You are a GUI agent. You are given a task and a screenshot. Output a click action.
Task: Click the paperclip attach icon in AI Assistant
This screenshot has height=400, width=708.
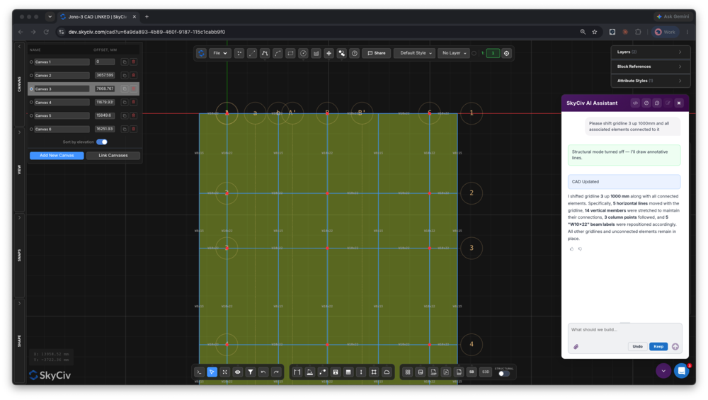click(576, 347)
